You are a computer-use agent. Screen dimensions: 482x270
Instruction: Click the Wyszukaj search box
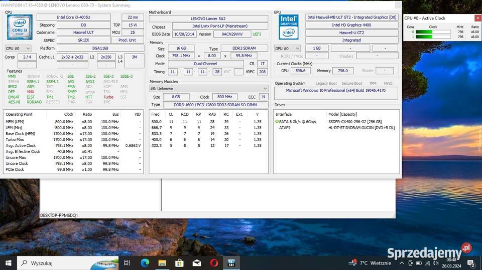68,263
